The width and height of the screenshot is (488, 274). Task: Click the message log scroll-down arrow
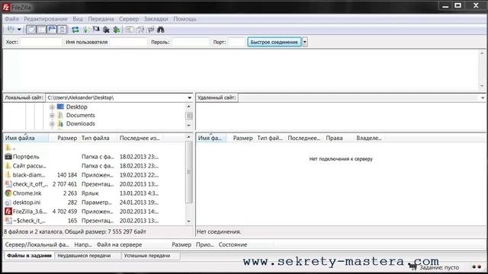pyautogui.click(x=482, y=86)
